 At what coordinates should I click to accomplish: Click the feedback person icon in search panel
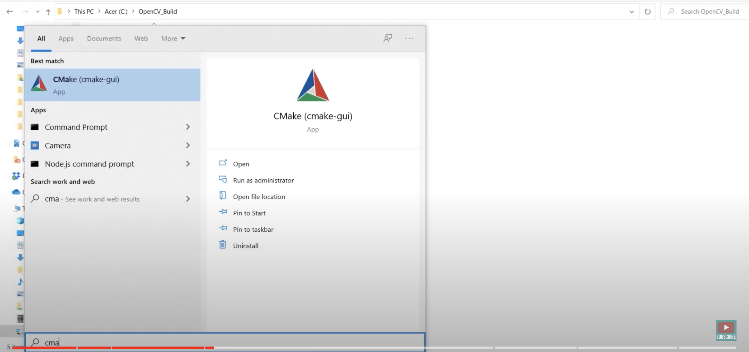coord(387,38)
